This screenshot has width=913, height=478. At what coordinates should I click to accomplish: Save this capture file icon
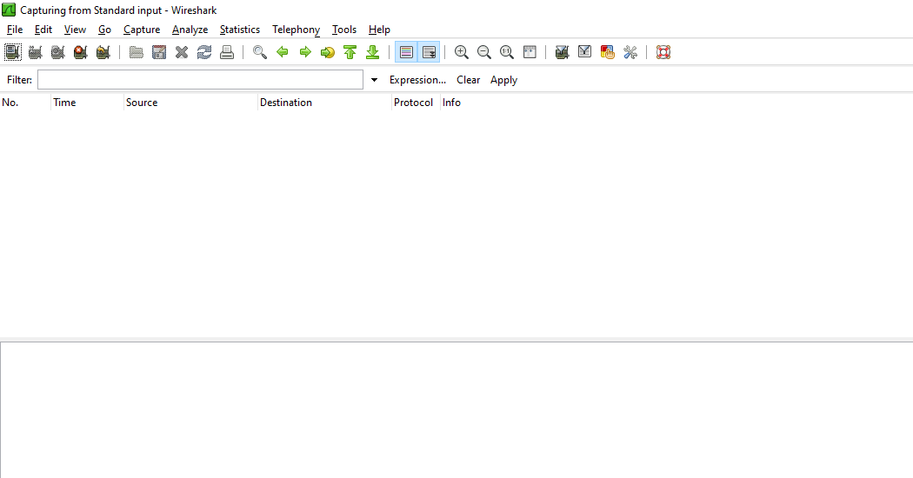point(159,52)
